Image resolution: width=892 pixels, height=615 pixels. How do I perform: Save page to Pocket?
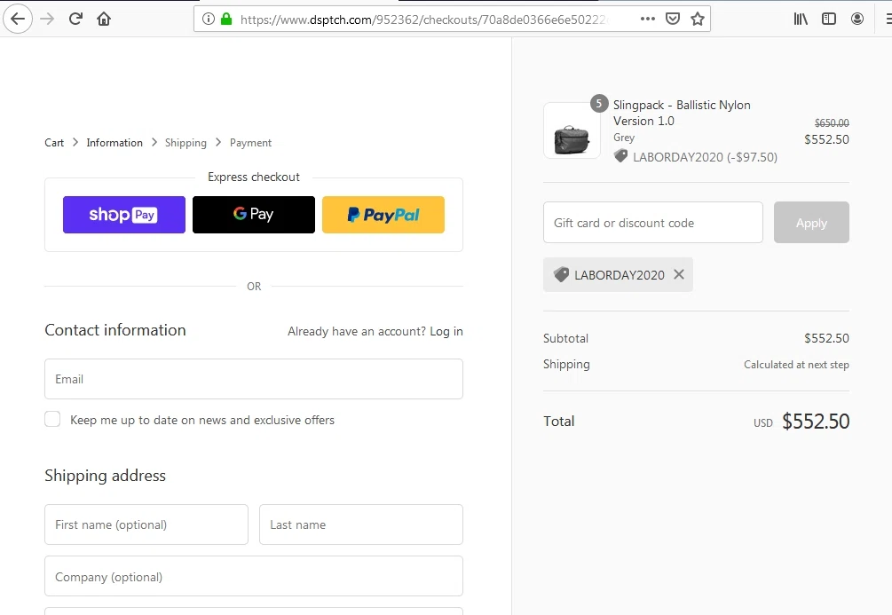(673, 19)
